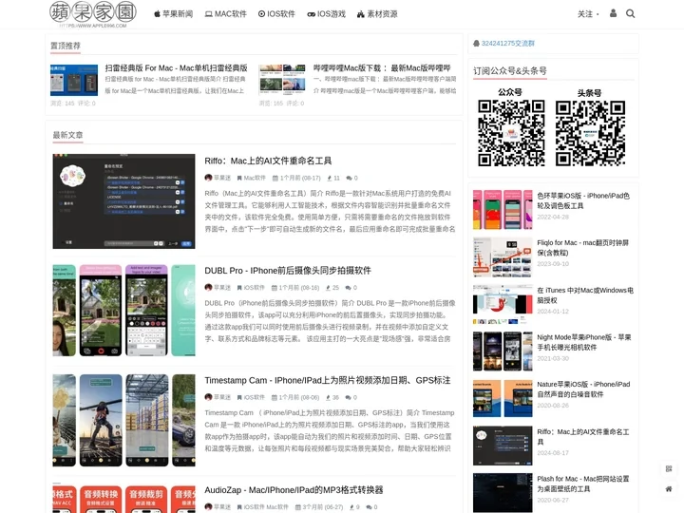This screenshot has height=513, width=684.
Task: Click the 公众号 QR code
Action: coord(511,133)
